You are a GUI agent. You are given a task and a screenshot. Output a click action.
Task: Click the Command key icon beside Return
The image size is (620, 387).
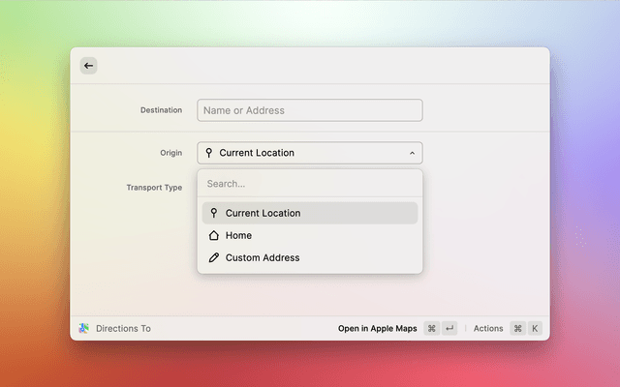point(432,329)
